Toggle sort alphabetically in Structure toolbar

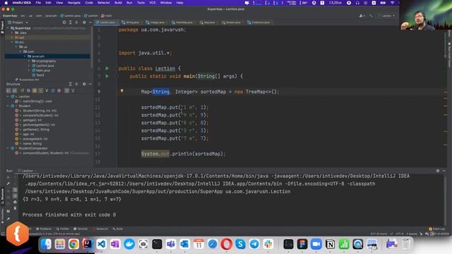coord(14,90)
